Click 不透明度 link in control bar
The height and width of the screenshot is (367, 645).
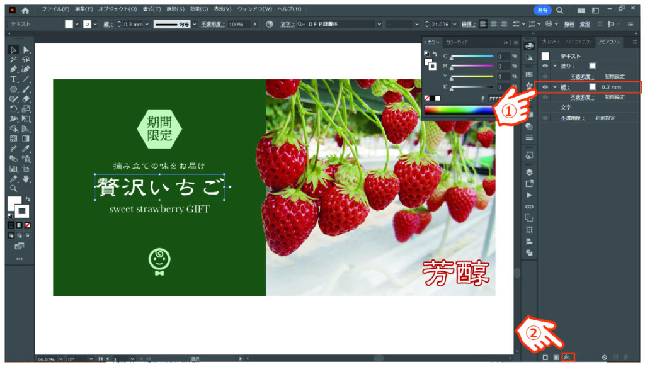(x=212, y=25)
